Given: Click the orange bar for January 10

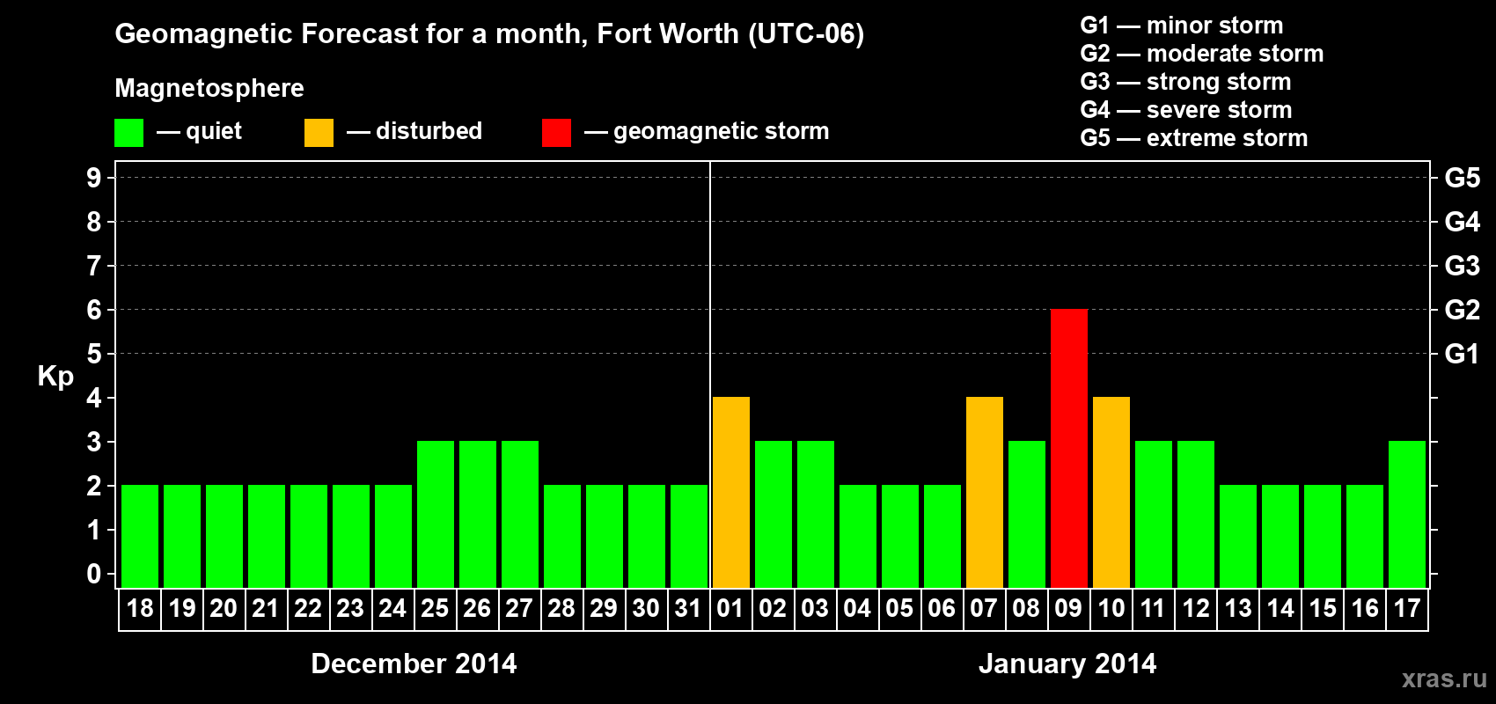Looking at the screenshot, I should pos(1111,493).
